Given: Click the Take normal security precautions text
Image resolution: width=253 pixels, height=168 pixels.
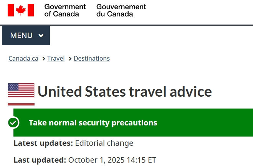Looking at the screenshot, I should [93, 123].
